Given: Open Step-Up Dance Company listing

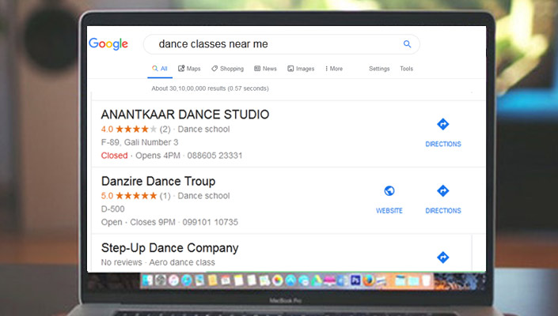Looking at the screenshot, I should point(169,248).
